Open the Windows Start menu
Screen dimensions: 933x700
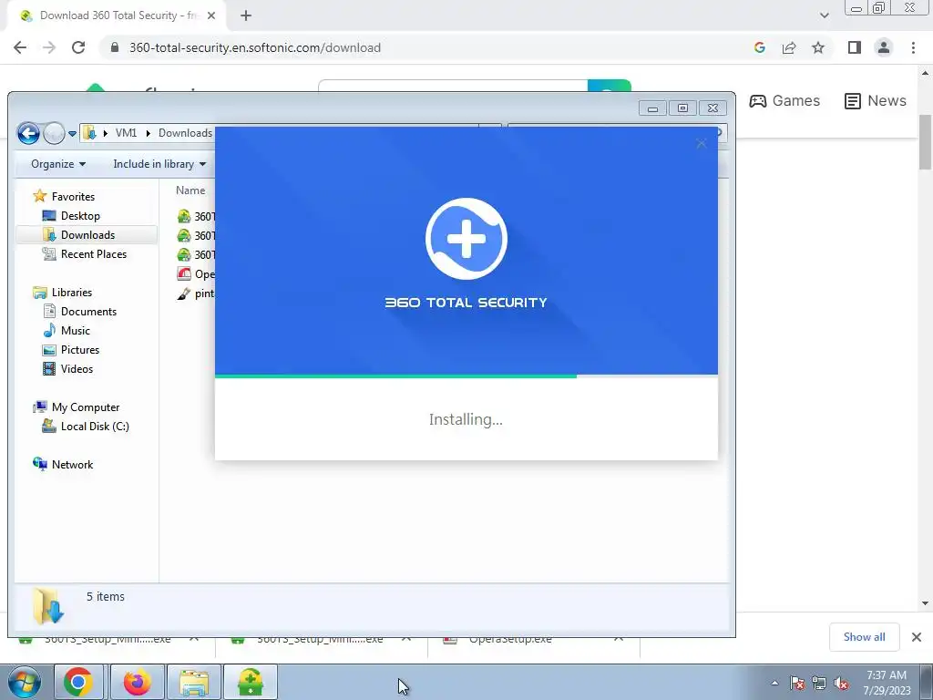(x=24, y=682)
